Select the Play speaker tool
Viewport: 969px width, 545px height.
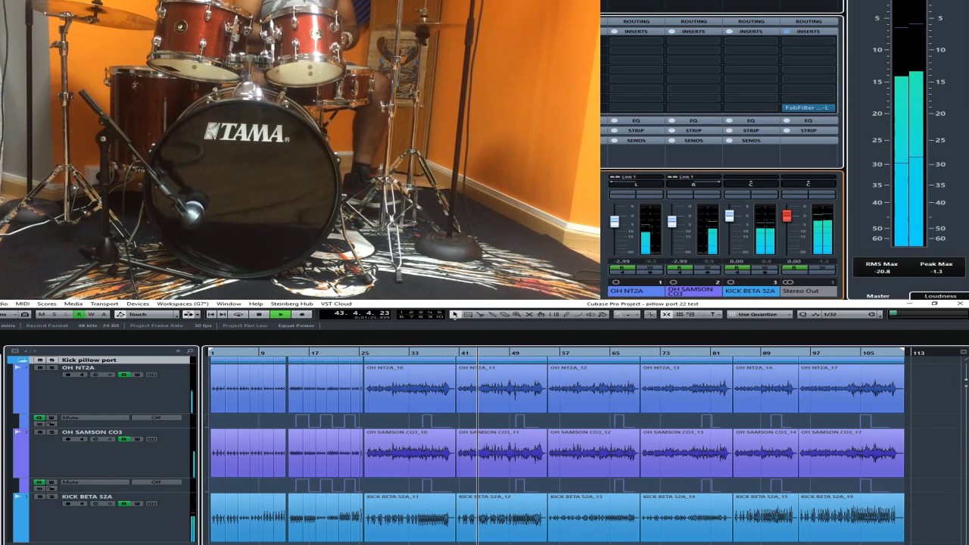(x=590, y=314)
